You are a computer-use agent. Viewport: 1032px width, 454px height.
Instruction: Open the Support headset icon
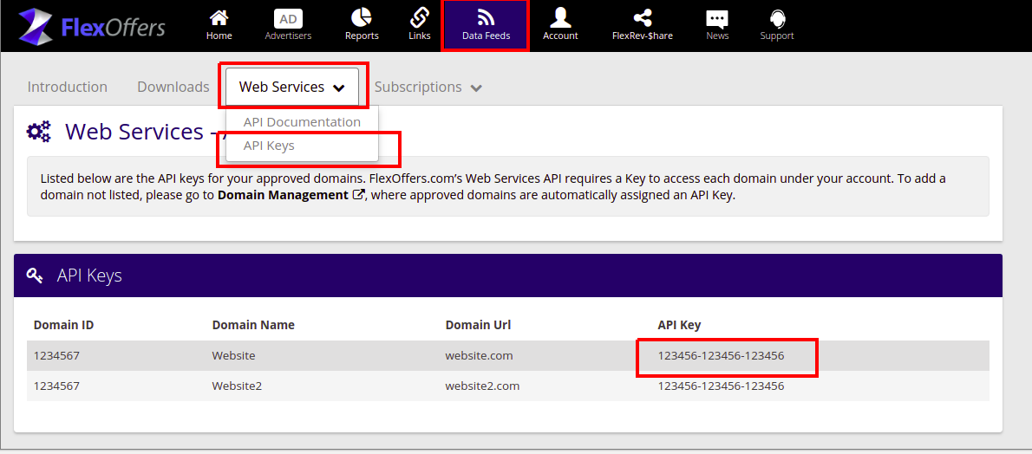pos(777,19)
